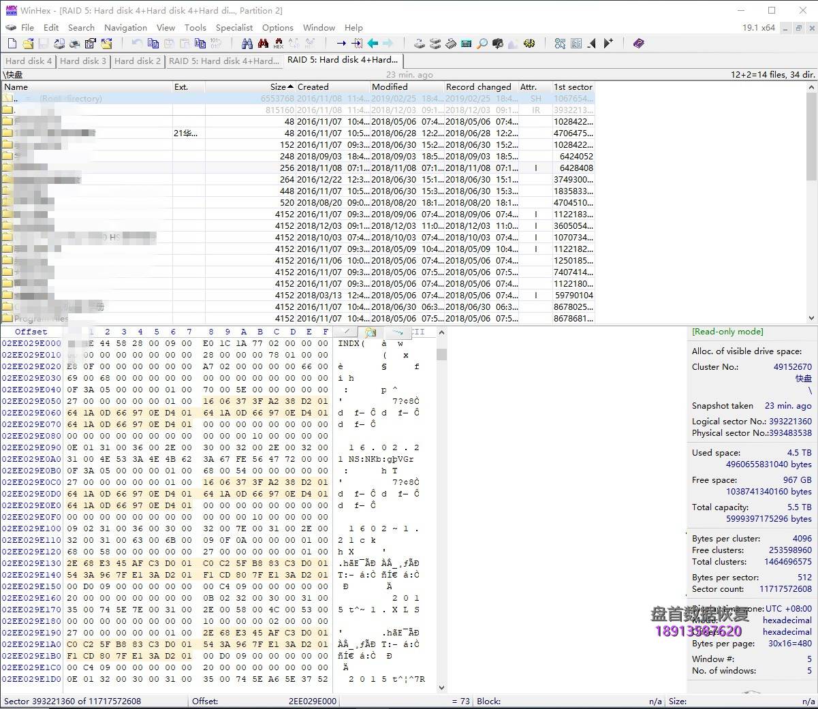Click the Take Snapshot camera icon
This screenshot has height=709, width=818.
(497, 44)
